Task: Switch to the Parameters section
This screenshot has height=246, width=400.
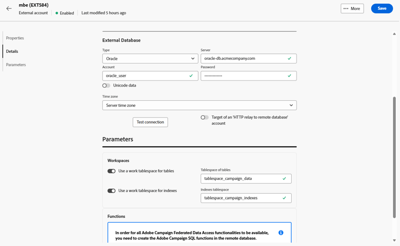Action: coord(16,65)
